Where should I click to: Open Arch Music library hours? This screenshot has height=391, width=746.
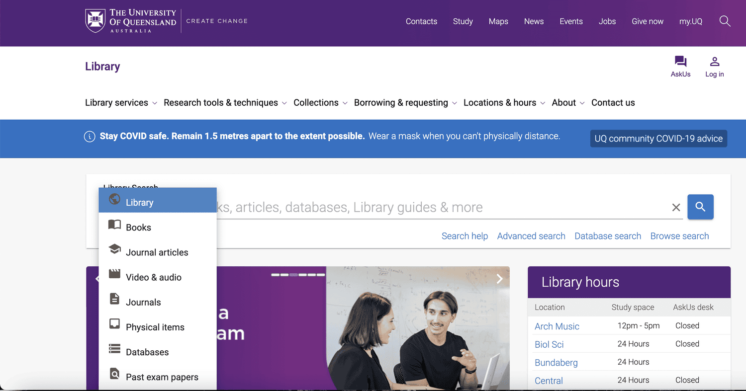tap(557, 326)
